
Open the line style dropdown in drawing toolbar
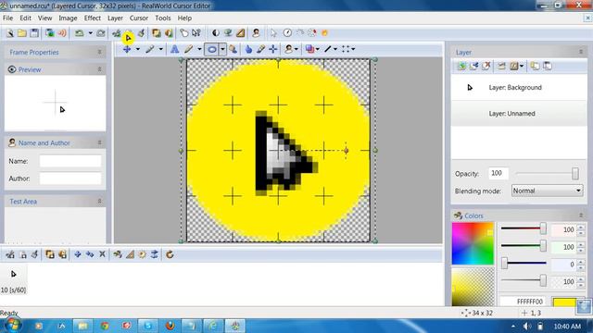335,49
